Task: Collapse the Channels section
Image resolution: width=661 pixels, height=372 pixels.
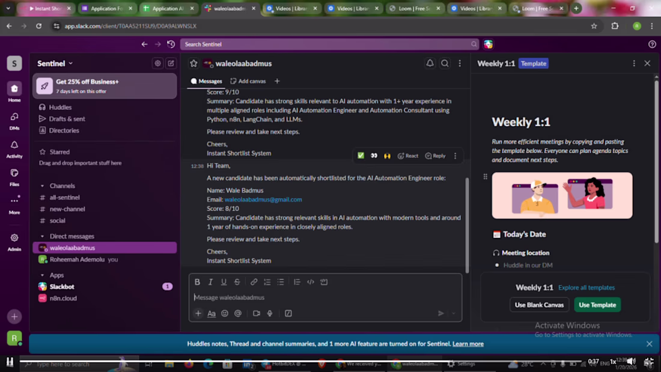Action: [42, 186]
